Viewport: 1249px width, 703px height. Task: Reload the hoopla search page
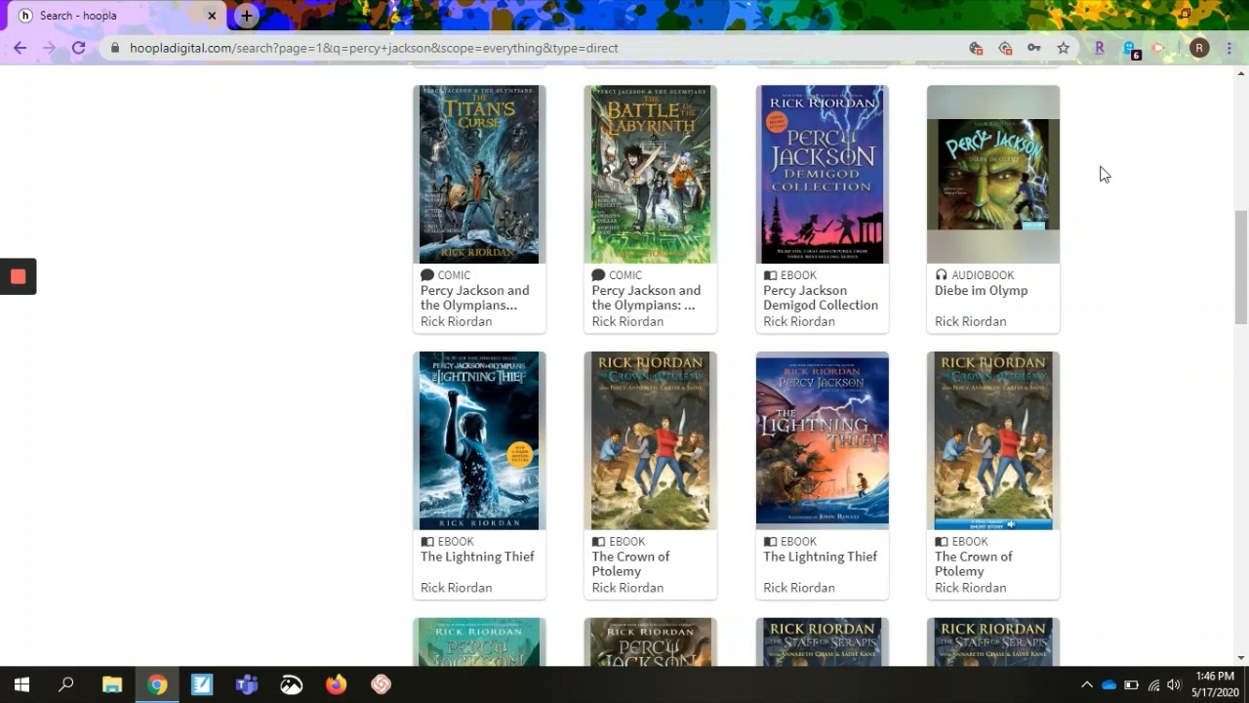pyautogui.click(x=78, y=48)
